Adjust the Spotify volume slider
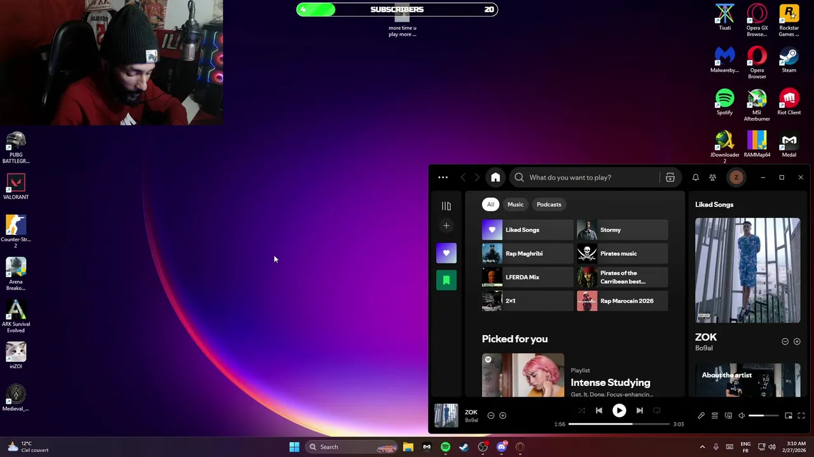Image resolution: width=814 pixels, height=457 pixels. 763,416
